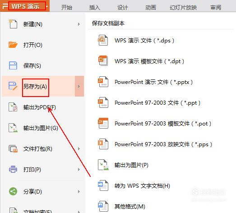
Task: Open the 动画 ribbon tab
Action: click(151, 7)
